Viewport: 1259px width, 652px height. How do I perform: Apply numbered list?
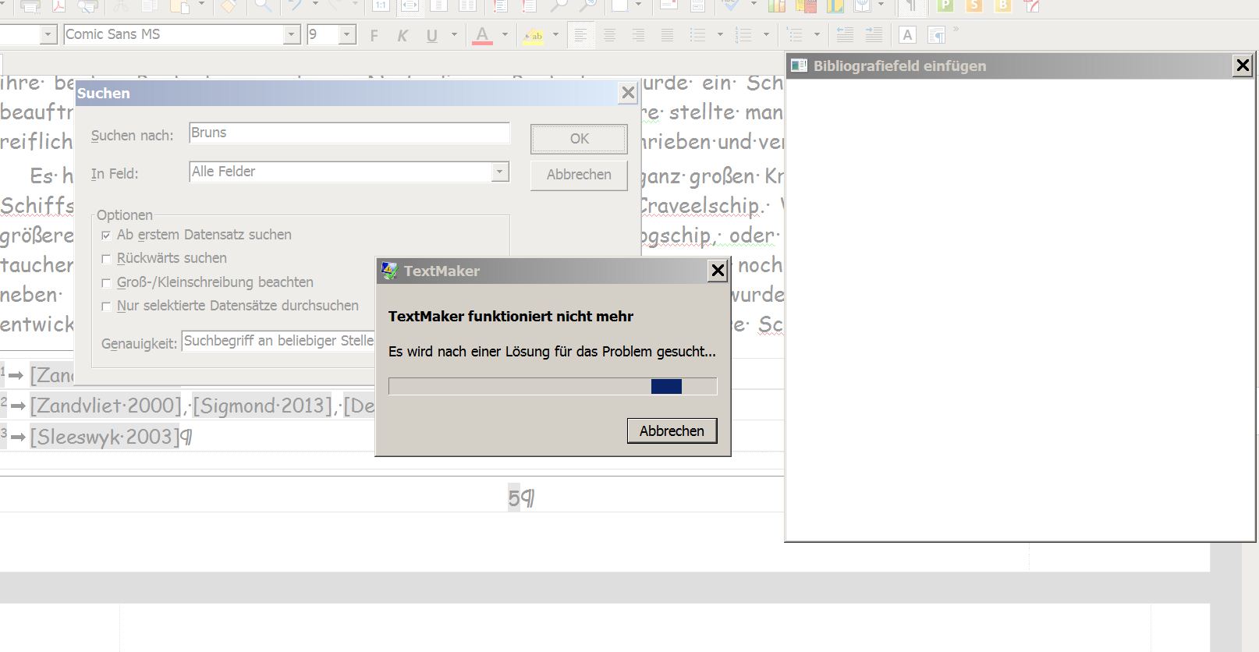[x=744, y=35]
